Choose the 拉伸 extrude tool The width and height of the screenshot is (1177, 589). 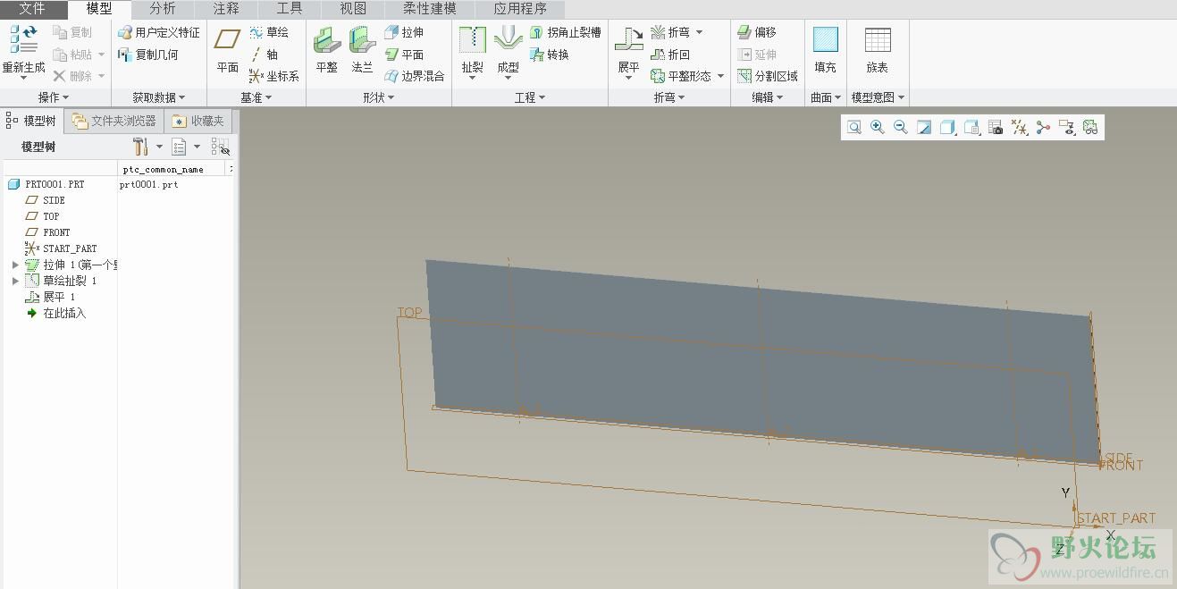404,32
